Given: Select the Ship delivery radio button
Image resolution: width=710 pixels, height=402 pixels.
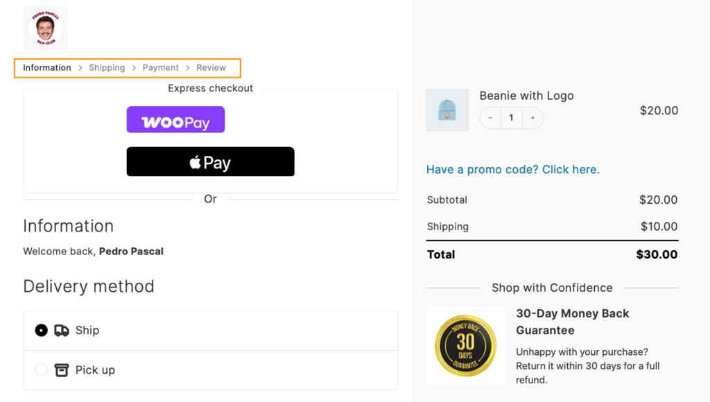Looking at the screenshot, I should point(41,331).
